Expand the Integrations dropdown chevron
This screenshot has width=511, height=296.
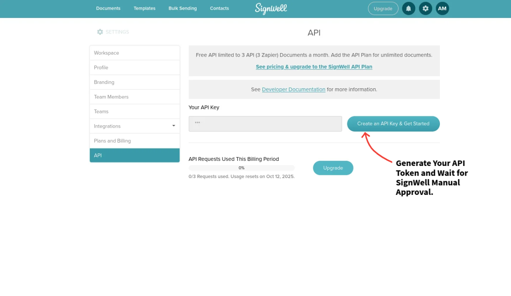click(173, 126)
